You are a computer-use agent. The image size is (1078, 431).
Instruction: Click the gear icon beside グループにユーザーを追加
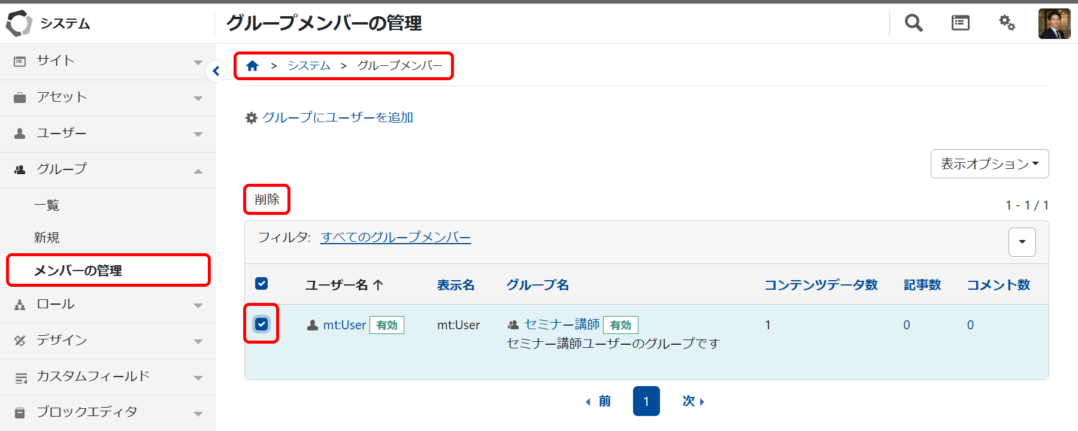pos(252,118)
